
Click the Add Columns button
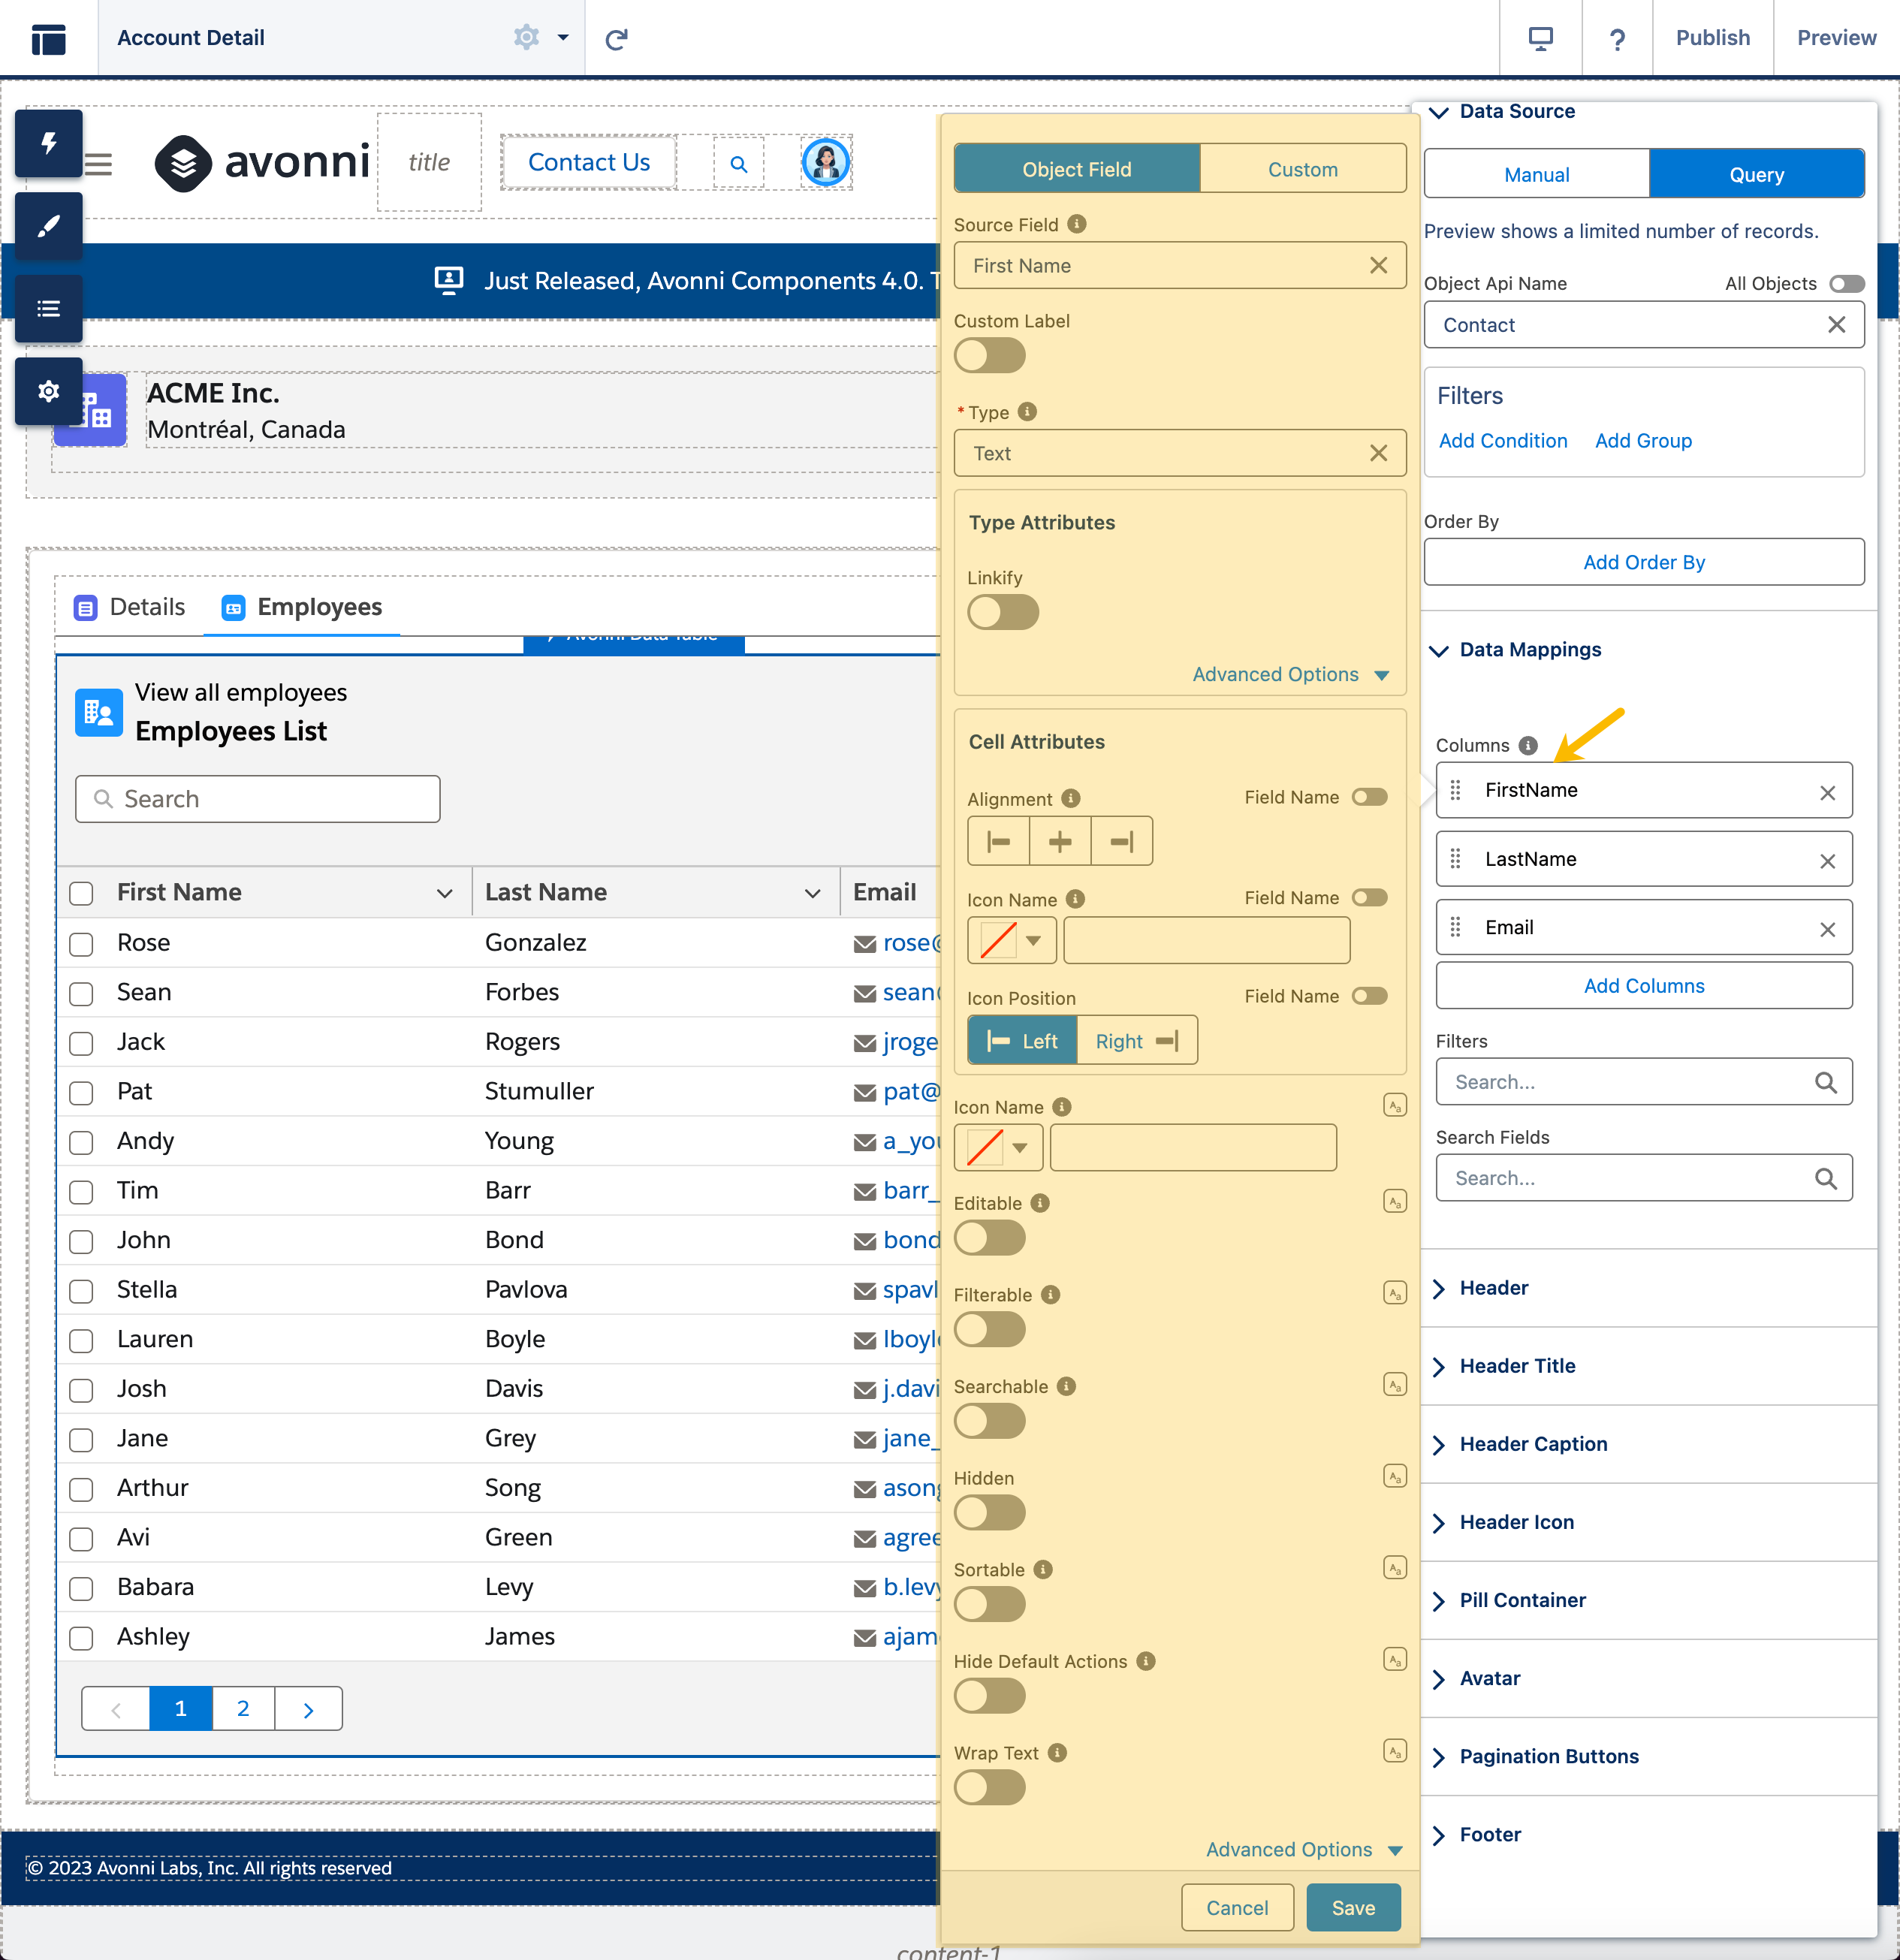(x=1643, y=986)
